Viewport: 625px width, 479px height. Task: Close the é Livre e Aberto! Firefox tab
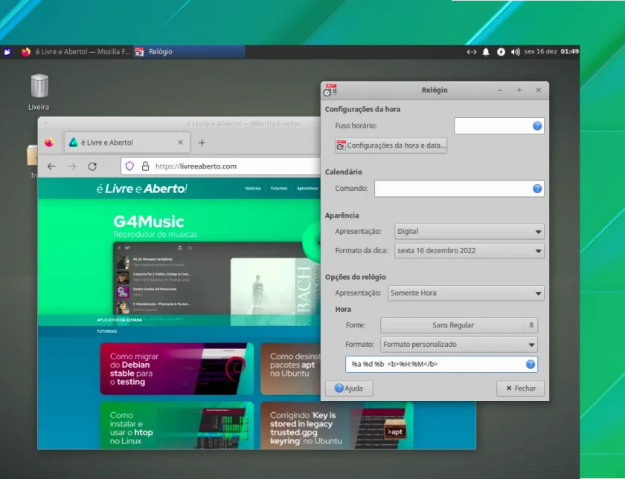click(181, 143)
